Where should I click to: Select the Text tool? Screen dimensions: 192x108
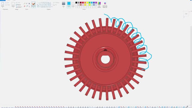[29, 3]
